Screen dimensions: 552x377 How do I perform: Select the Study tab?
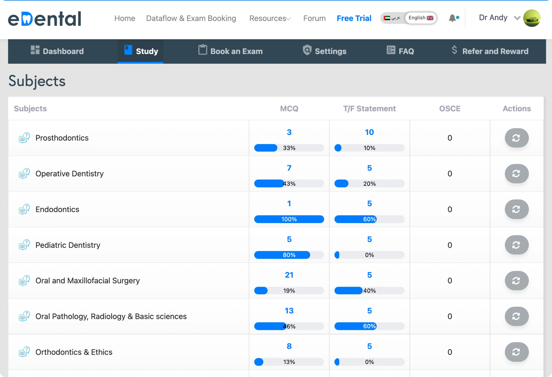pos(140,51)
